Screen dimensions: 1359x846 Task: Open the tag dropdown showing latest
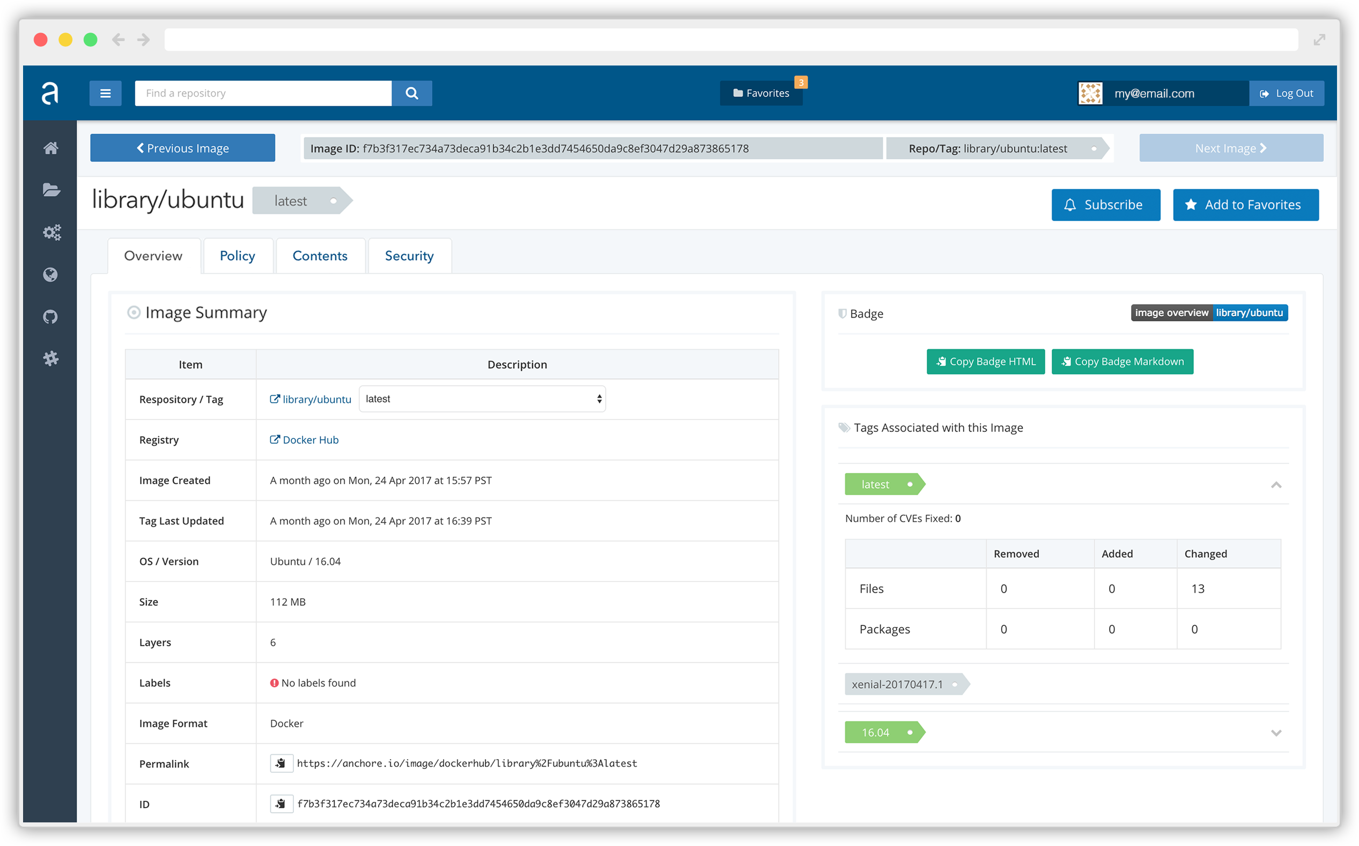click(x=482, y=399)
